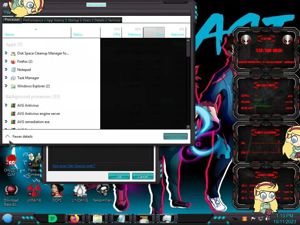This screenshot has height=225, width=300.
Task: Switch to Task Manager on the taskbar
Action: [x=167, y=219]
